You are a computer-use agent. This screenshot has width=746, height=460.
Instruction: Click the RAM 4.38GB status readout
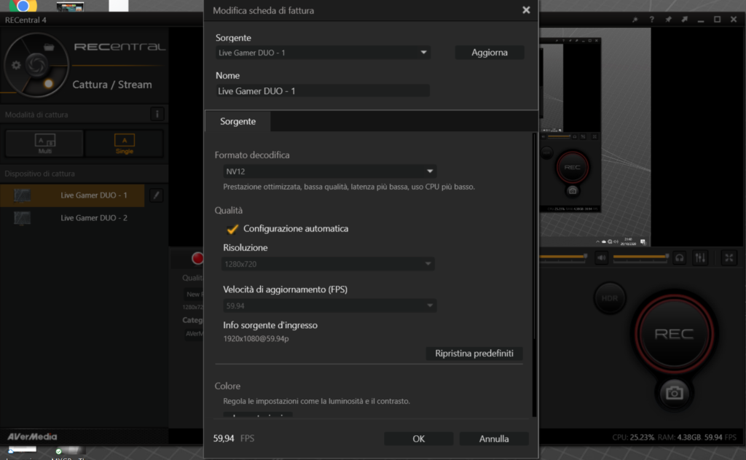coord(679,437)
